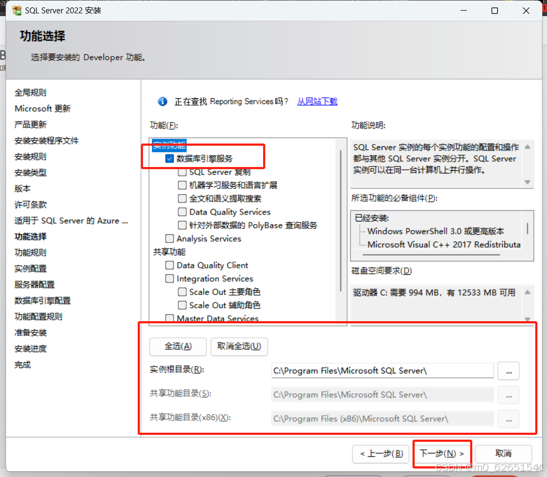This screenshot has width=547, height=477.
Task: Select 功能配置规则 step in sidebar
Action: (x=38, y=316)
